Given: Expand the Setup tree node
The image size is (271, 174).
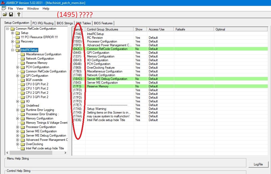Looking at the screenshot, I should pos(12,33).
